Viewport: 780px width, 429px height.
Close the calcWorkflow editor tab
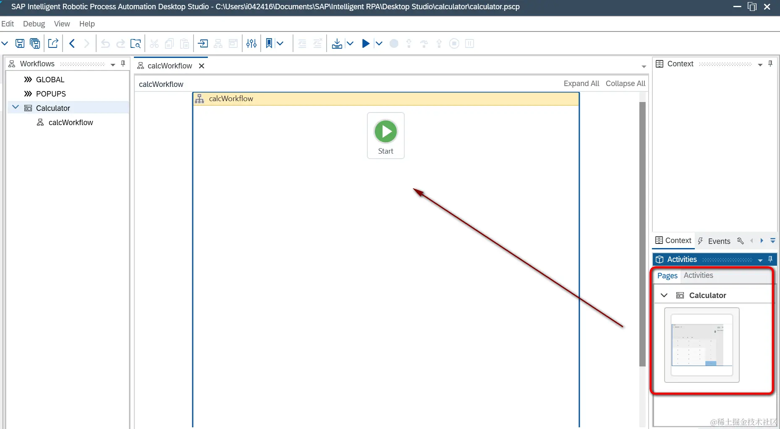[202, 66]
